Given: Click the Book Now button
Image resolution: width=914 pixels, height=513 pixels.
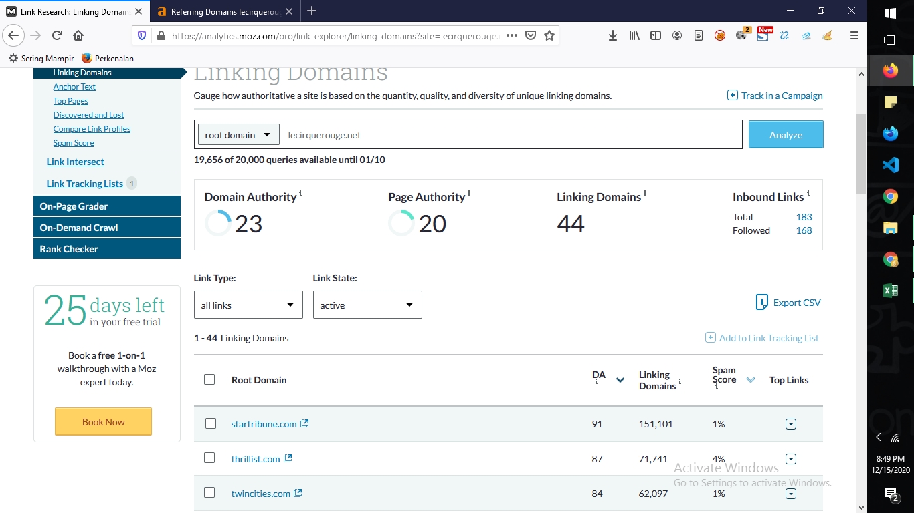Looking at the screenshot, I should point(103,421).
